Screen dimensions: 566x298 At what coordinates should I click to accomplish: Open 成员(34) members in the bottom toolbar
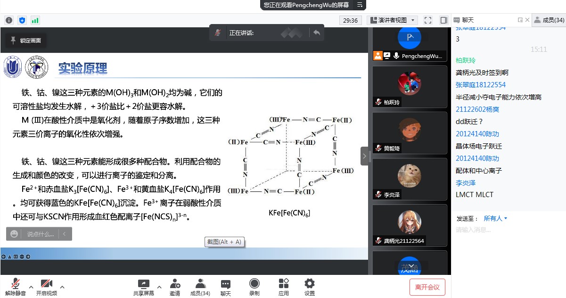pyautogui.click(x=200, y=283)
